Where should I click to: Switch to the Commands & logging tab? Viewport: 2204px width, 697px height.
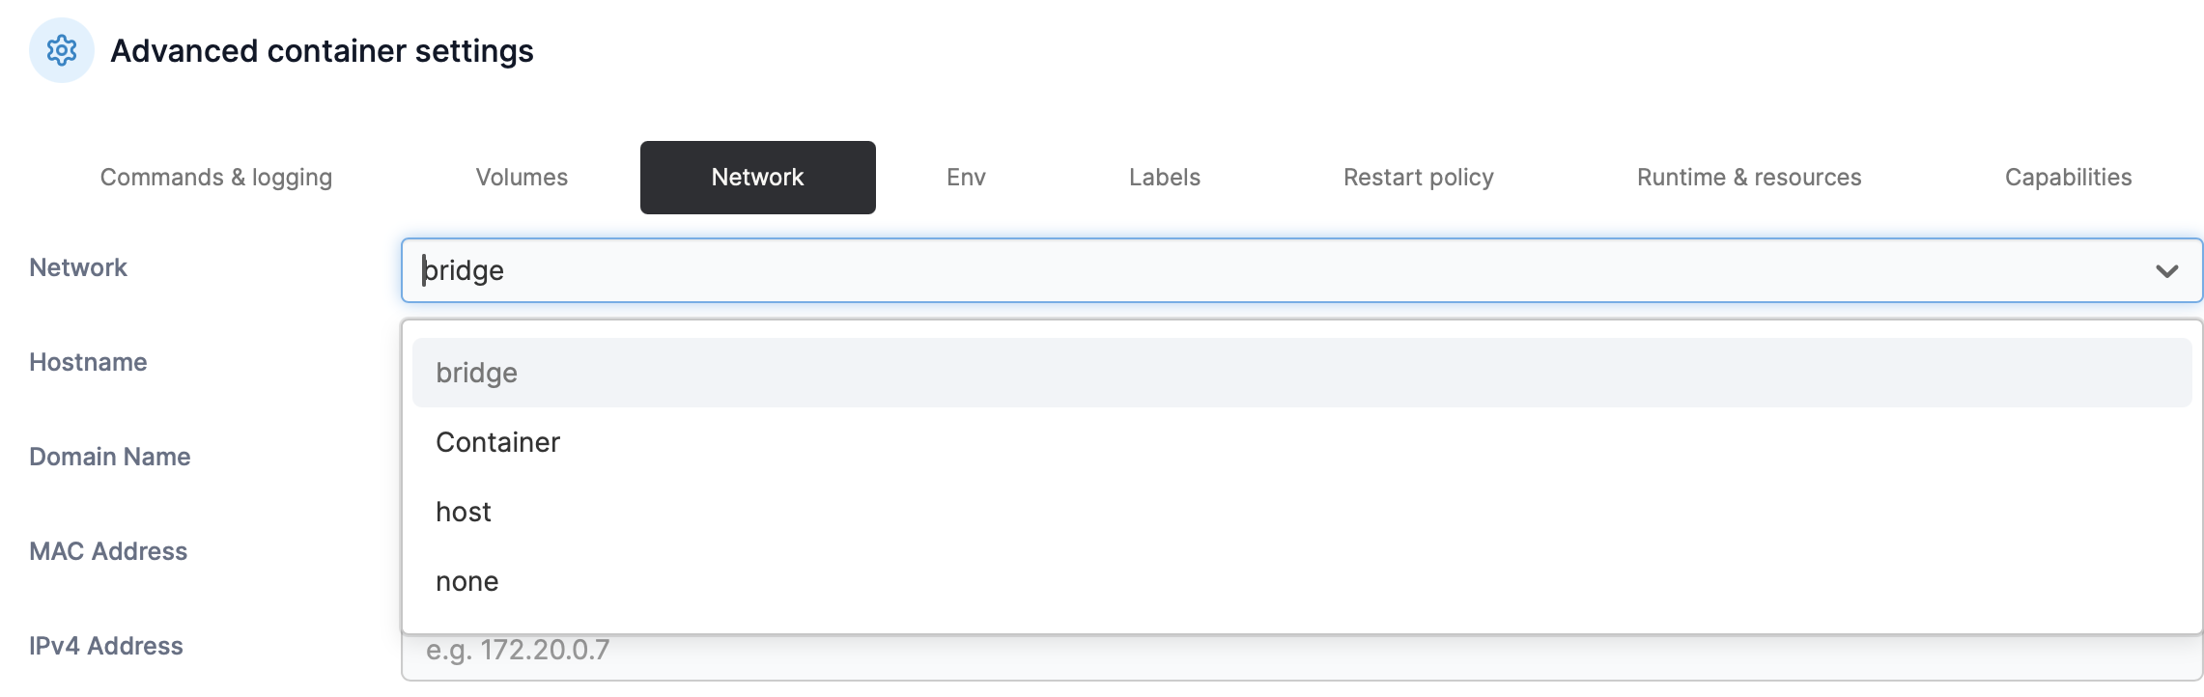click(216, 178)
